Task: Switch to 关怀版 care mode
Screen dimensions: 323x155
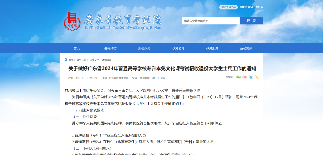Action: click(259, 7)
